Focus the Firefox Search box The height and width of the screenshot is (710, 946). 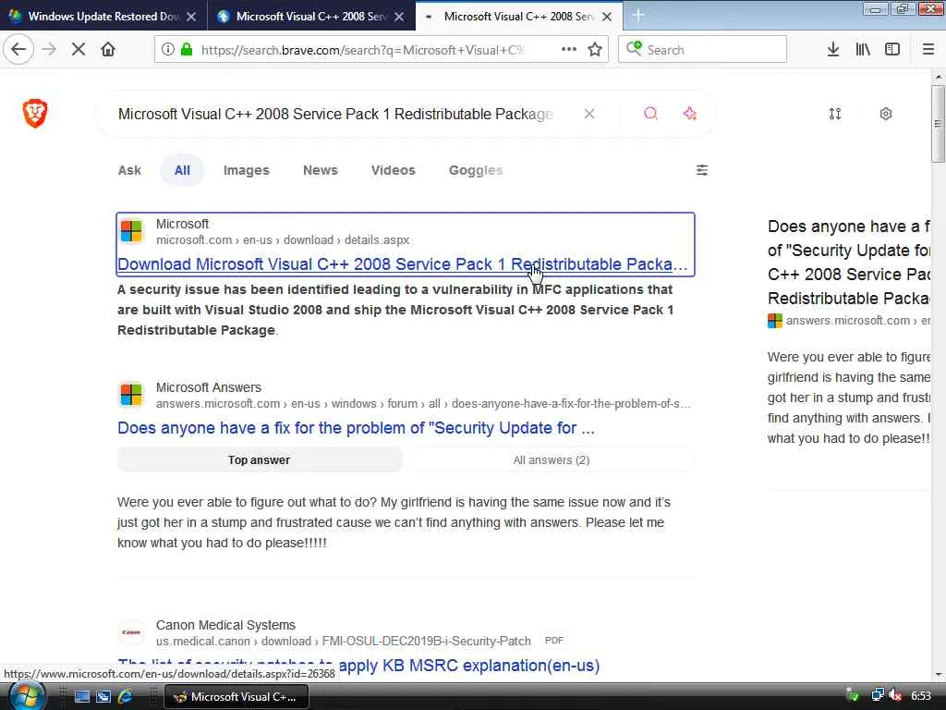(x=703, y=50)
